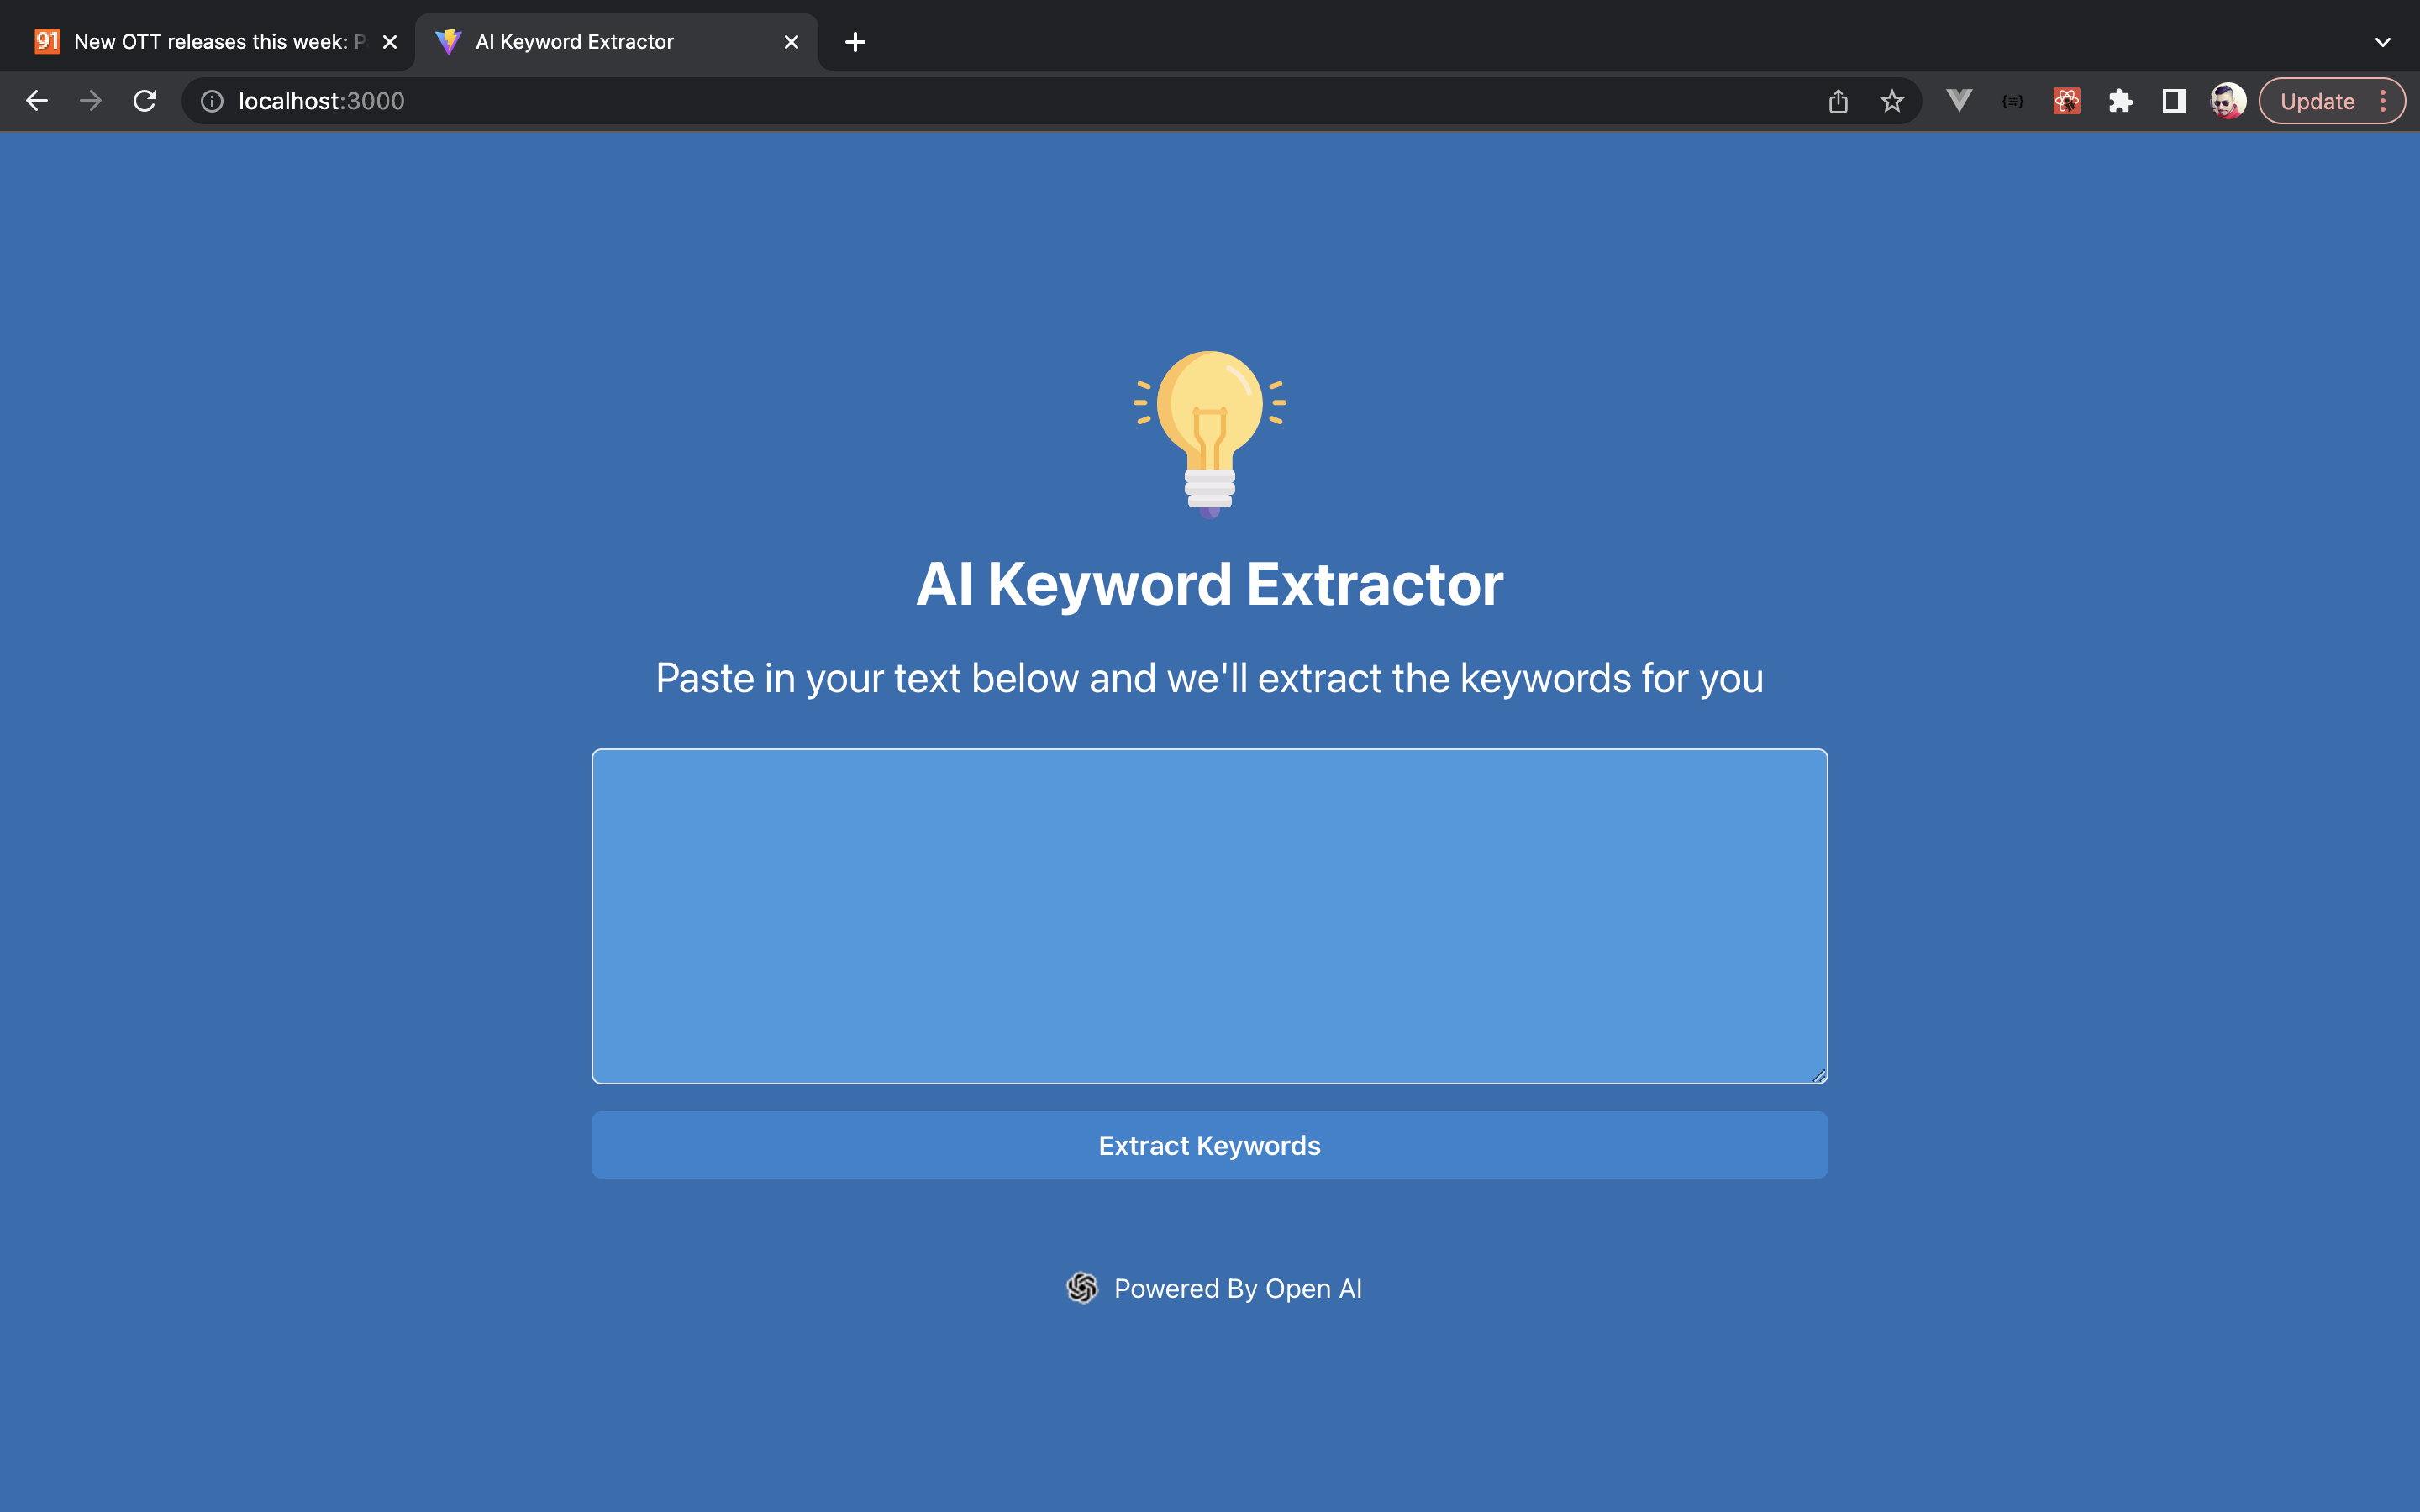Bookmark this page with the star icon
This screenshot has height=1512, width=2420.
pyautogui.click(x=1891, y=100)
